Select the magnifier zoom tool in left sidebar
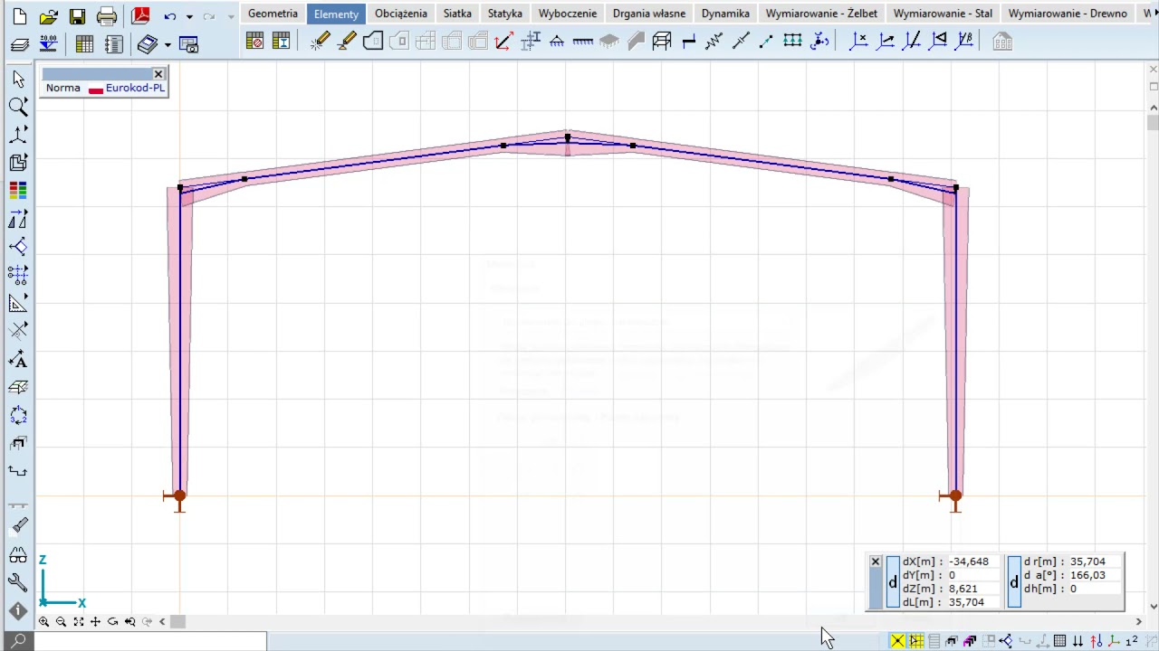Viewport: 1159px width, 651px height. [18, 107]
